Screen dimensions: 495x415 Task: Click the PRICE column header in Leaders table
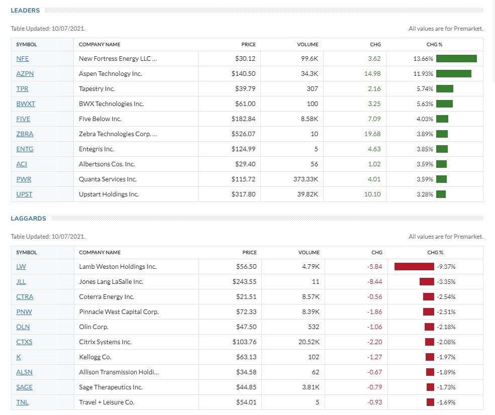click(x=248, y=45)
